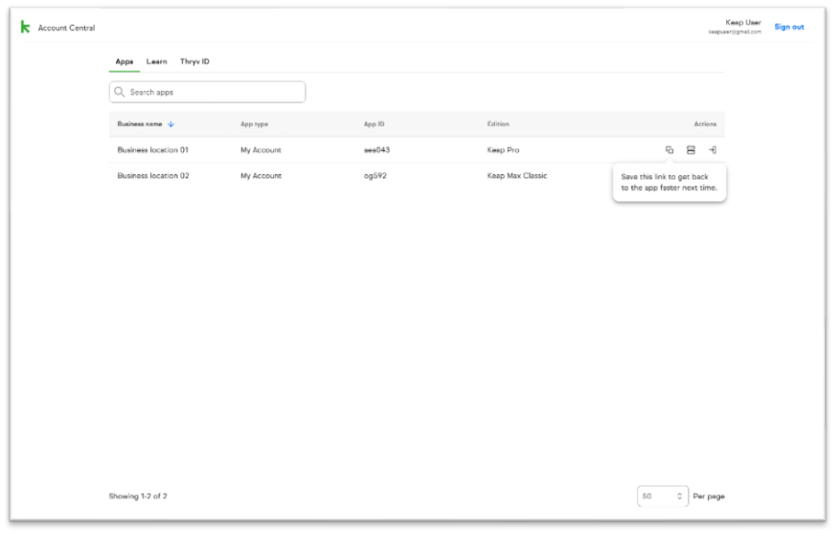Copy the app link for Business location 01

point(669,150)
